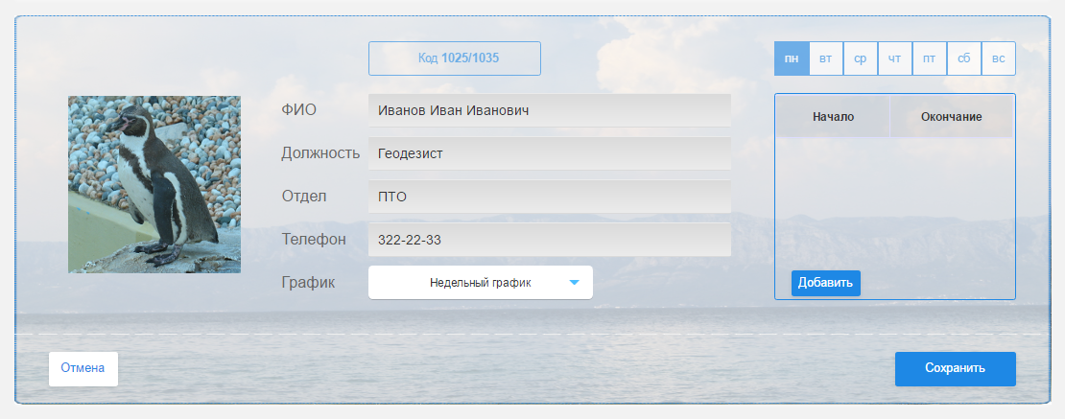The height and width of the screenshot is (419, 1065).
Task: Cancel with the Отмена button
Action: [83, 368]
